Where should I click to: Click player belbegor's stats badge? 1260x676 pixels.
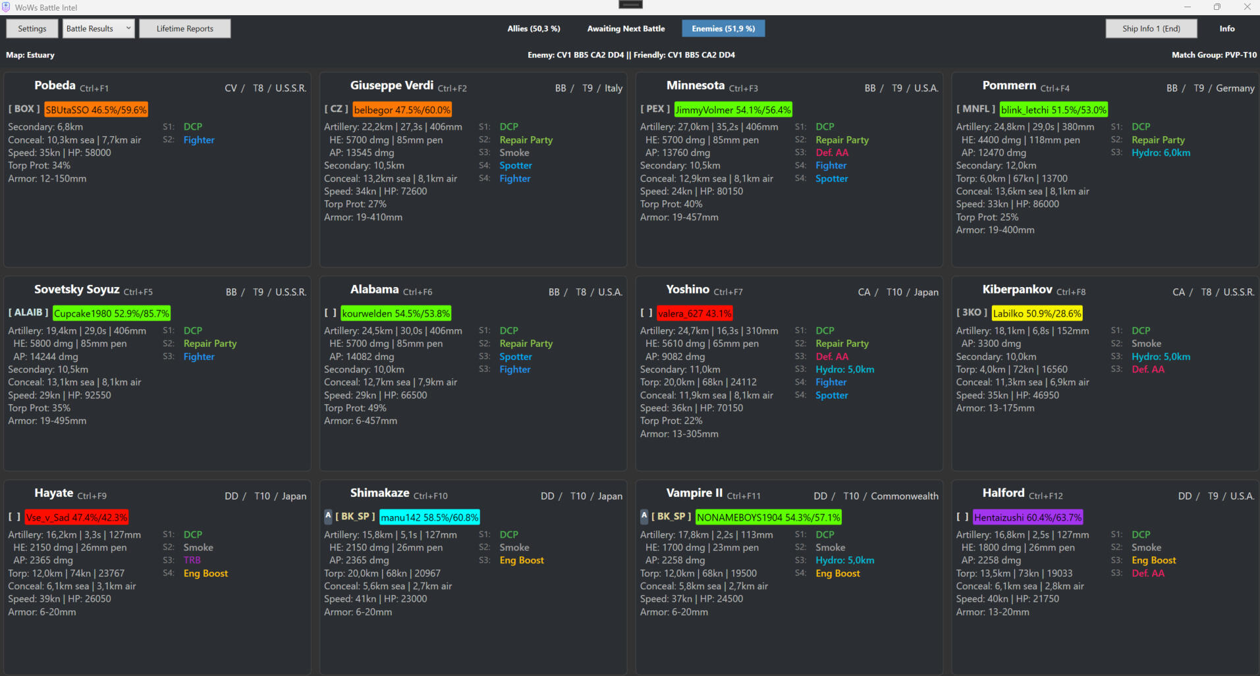tap(402, 110)
